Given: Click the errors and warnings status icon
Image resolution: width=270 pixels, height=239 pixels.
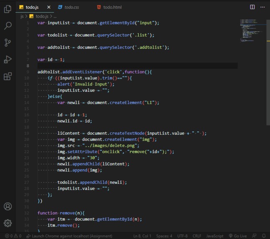Looking at the screenshot, I should tap(13, 236).
